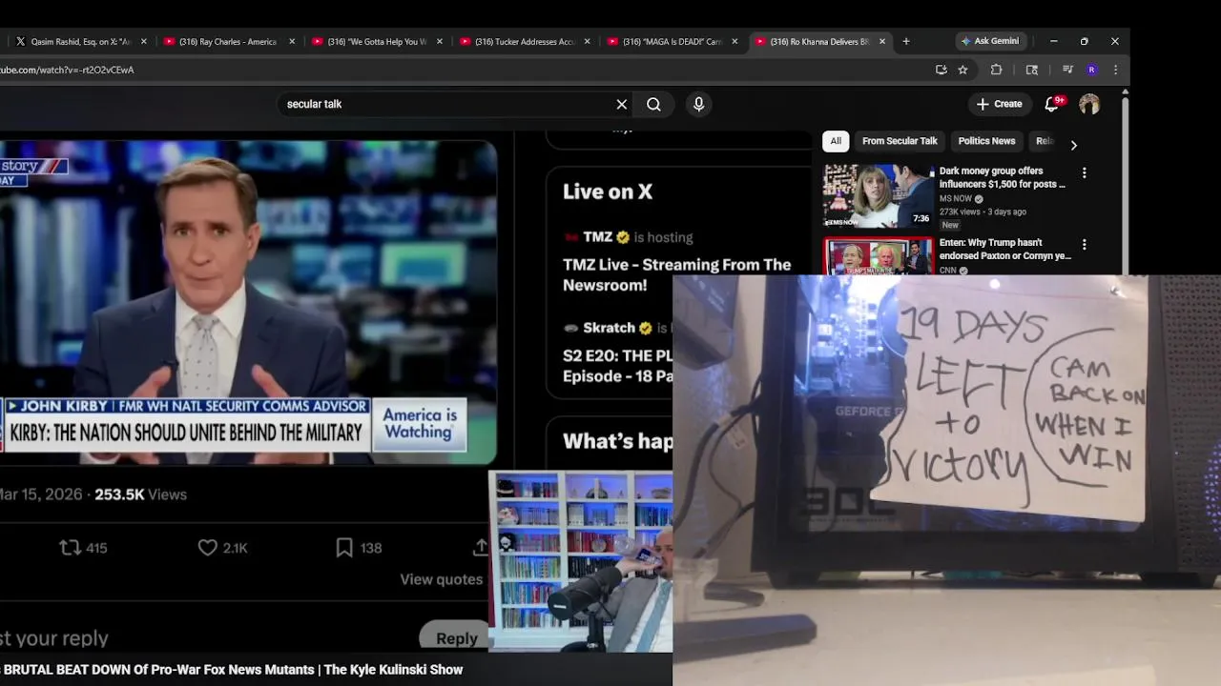Switch to Ray Charles America tab

click(x=227, y=41)
